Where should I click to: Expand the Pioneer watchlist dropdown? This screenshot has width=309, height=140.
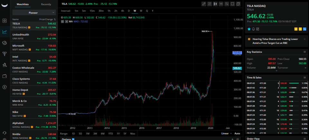(x=34, y=13)
